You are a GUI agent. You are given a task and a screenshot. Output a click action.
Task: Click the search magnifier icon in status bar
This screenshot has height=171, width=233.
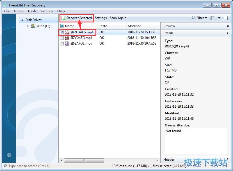coord(5,166)
